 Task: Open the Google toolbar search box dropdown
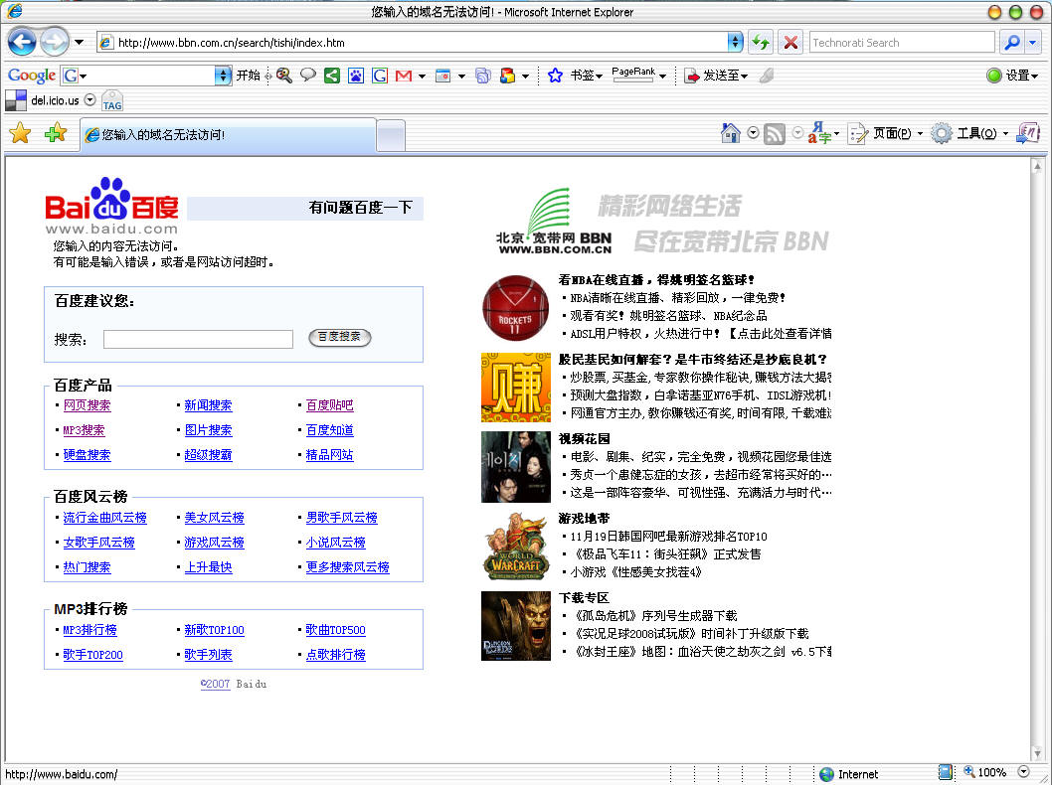coord(223,76)
